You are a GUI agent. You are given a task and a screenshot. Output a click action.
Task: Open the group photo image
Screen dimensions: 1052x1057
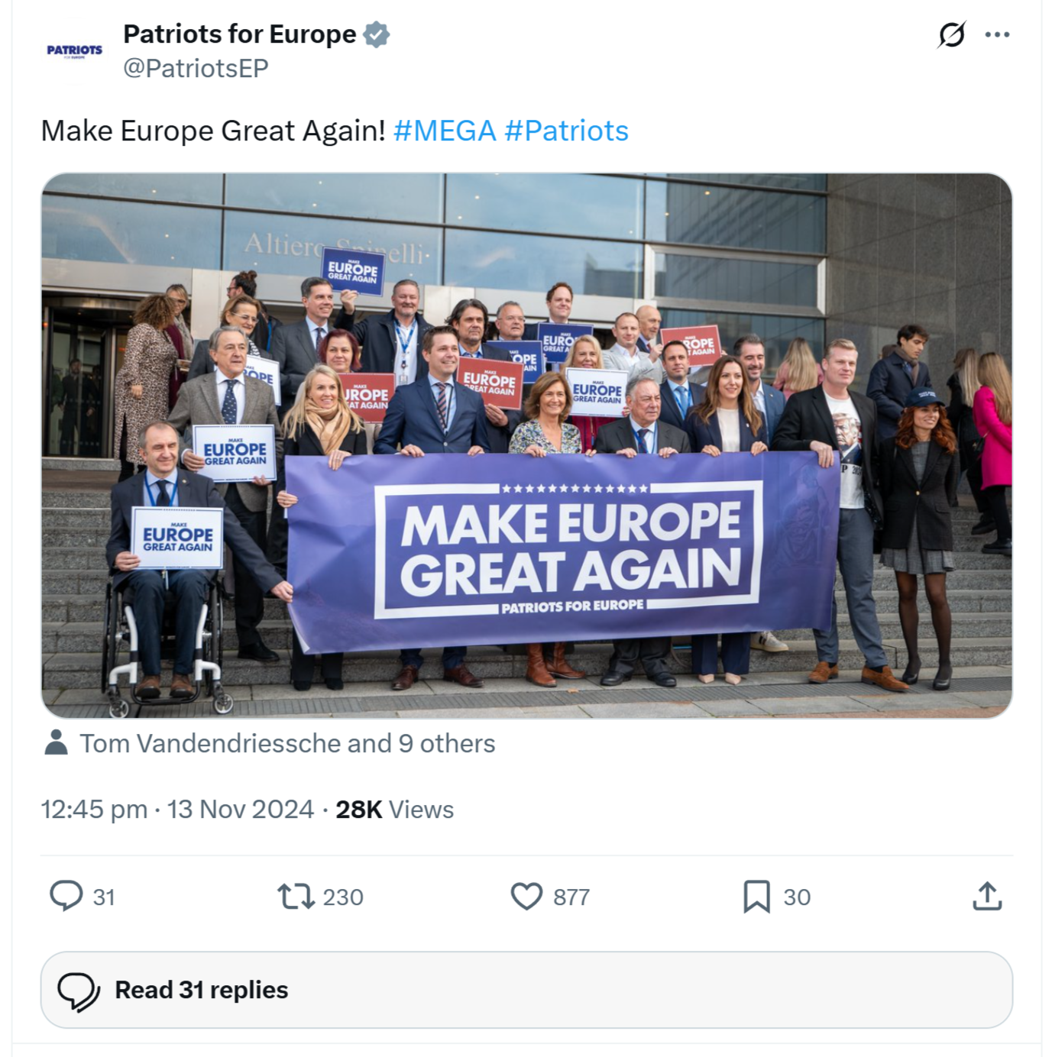(x=526, y=445)
